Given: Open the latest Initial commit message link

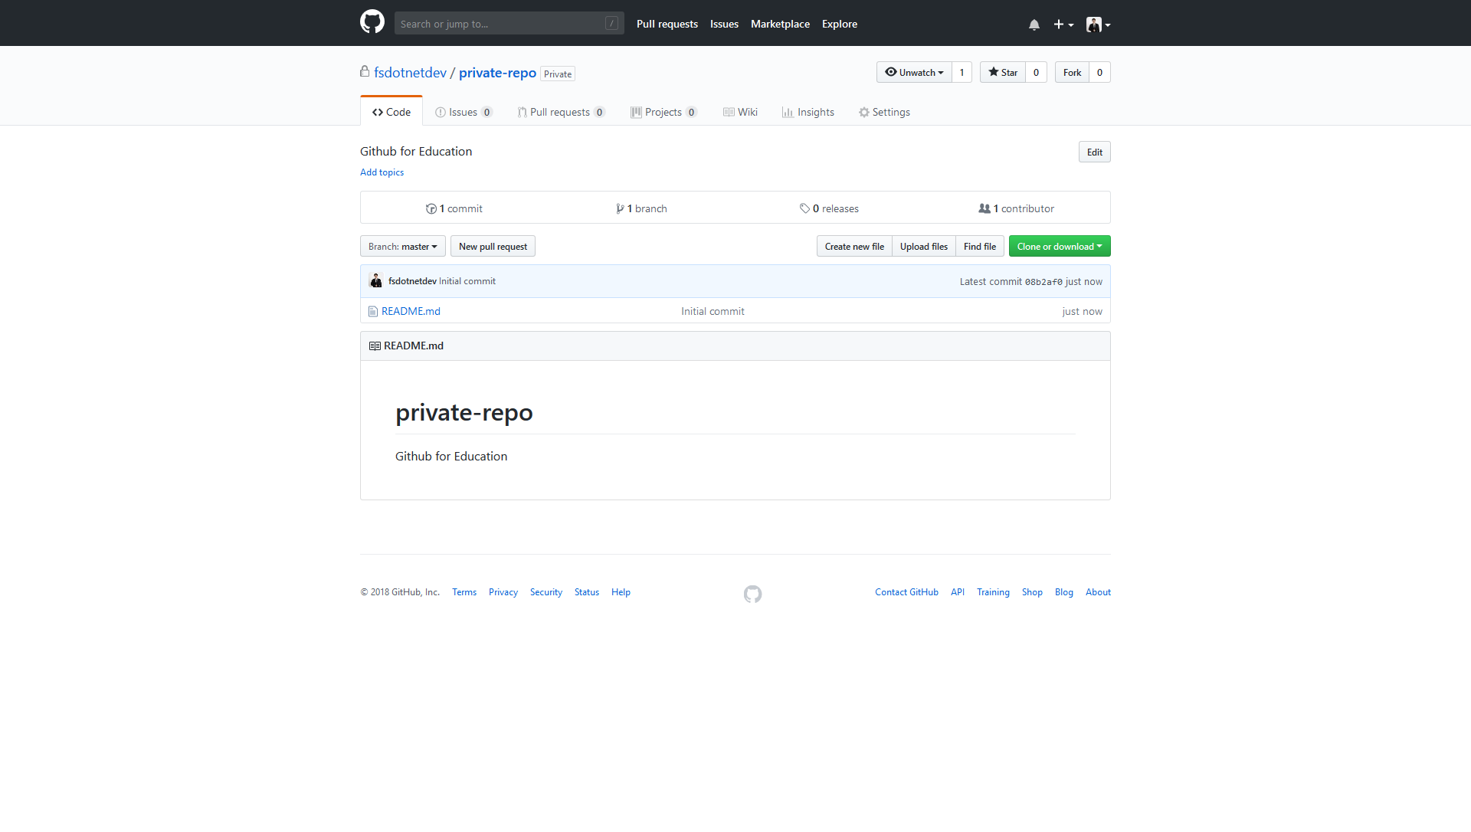Looking at the screenshot, I should tap(467, 281).
